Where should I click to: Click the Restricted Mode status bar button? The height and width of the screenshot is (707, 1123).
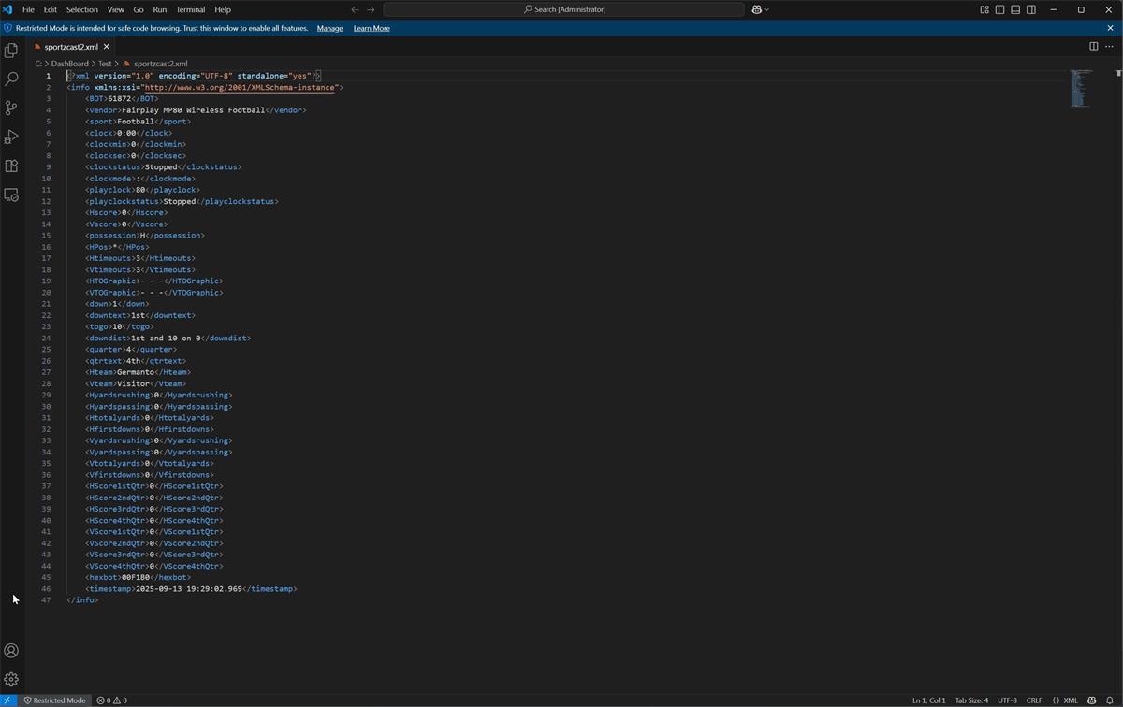point(55,700)
